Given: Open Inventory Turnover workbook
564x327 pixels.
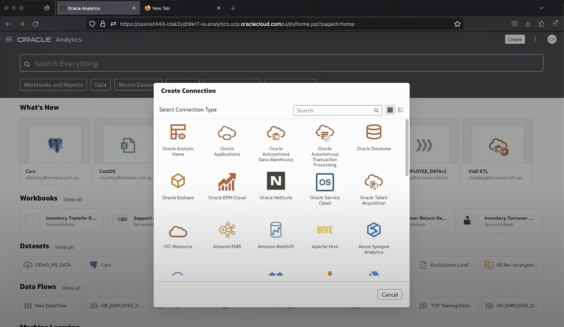Looking at the screenshot, I should pyautogui.click(x=501, y=221).
